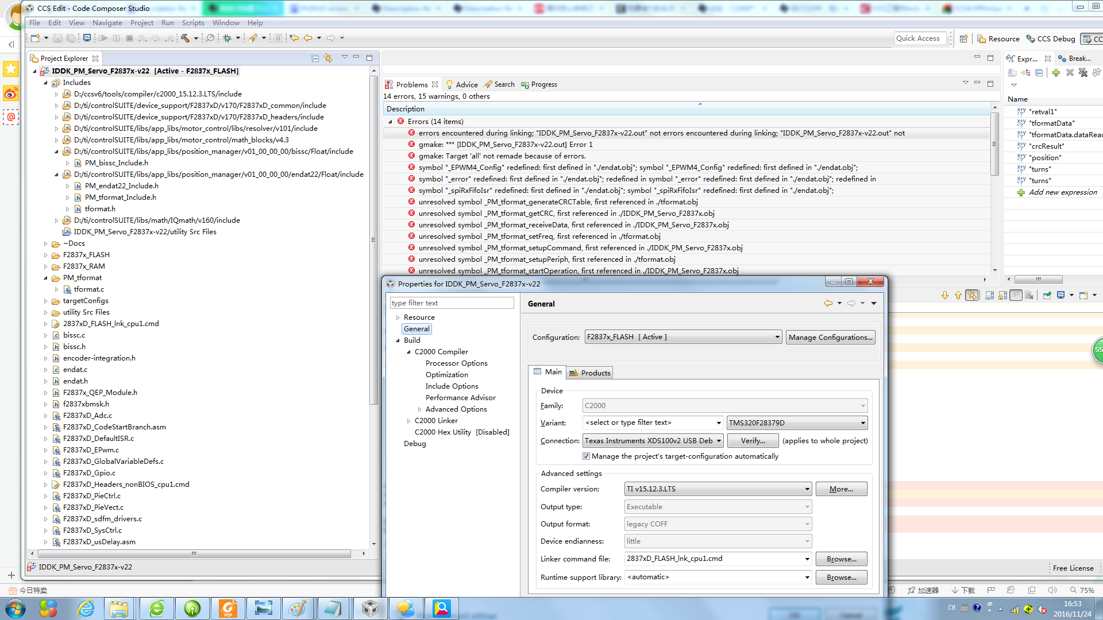Expand the C2000 Linker tree node
1103x620 pixels.
pyautogui.click(x=408, y=421)
